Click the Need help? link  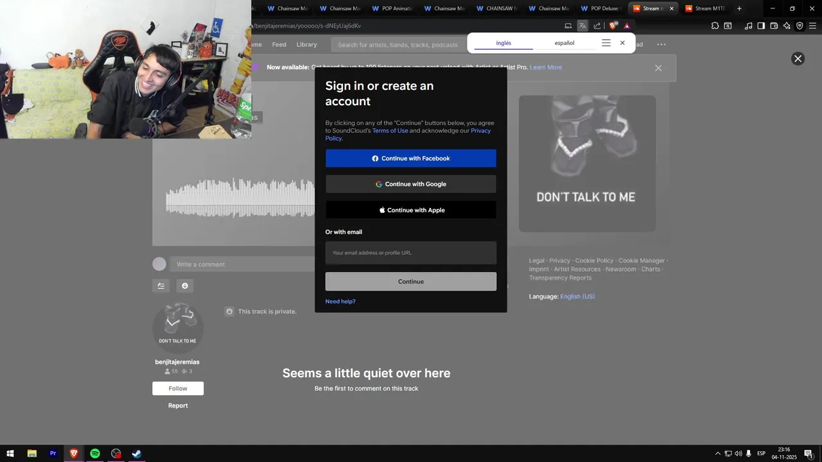click(340, 302)
